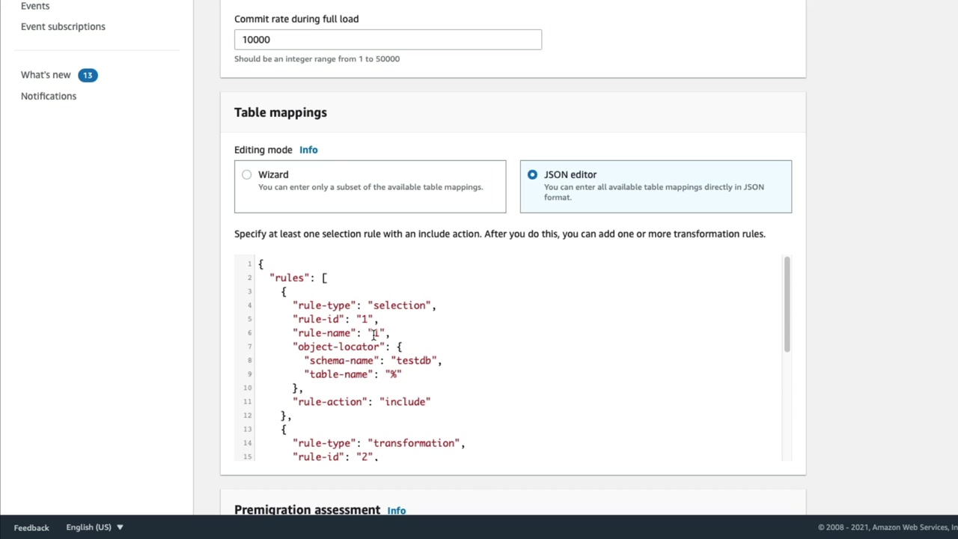The height and width of the screenshot is (539, 958).
Task: Click the What's new badge showing 13
Action: click(x=88, y=75)
